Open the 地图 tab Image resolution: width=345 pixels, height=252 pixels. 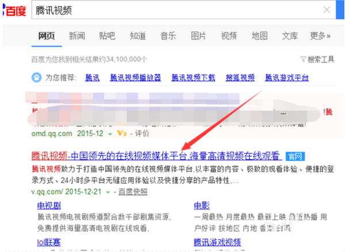point(259,36)
